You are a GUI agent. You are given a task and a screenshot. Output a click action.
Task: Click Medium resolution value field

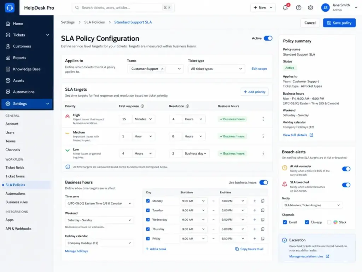[175, 136]
